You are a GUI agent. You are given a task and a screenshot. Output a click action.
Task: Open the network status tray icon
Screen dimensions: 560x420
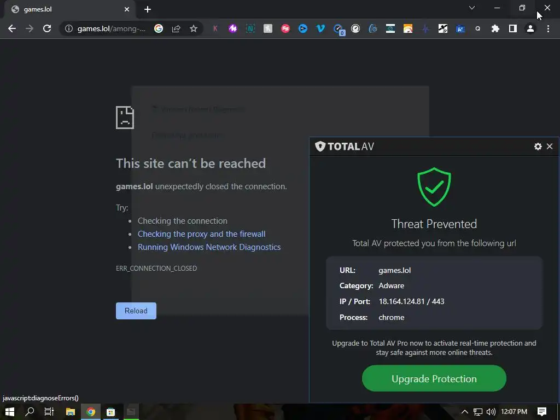point(478,412)
